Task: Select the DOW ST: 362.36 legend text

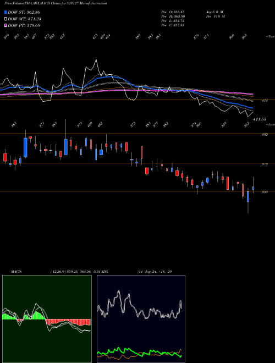Action: (x=24, y=12)
